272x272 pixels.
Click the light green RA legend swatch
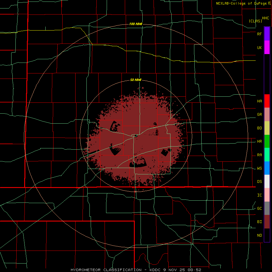267,155
